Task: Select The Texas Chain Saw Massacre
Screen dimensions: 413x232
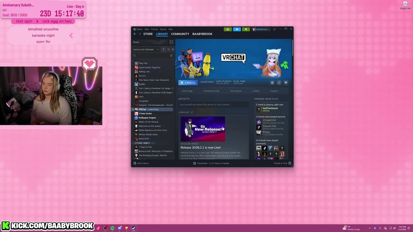Action: click(154, 80)
